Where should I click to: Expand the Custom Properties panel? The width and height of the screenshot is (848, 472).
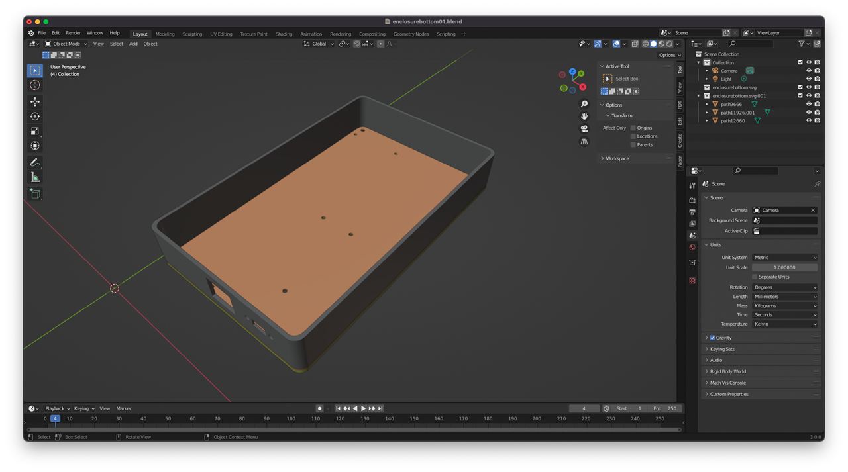click(729, 394)
